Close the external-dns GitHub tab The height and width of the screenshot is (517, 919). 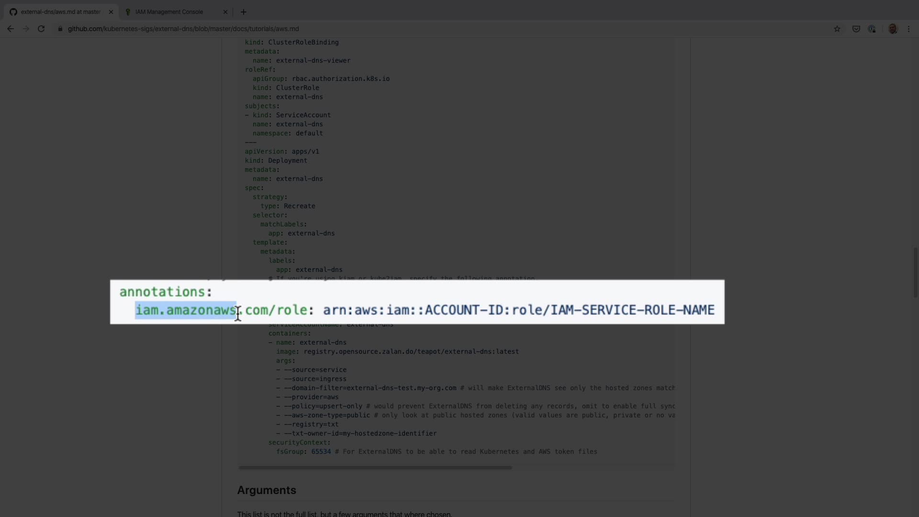click(111, 12)
